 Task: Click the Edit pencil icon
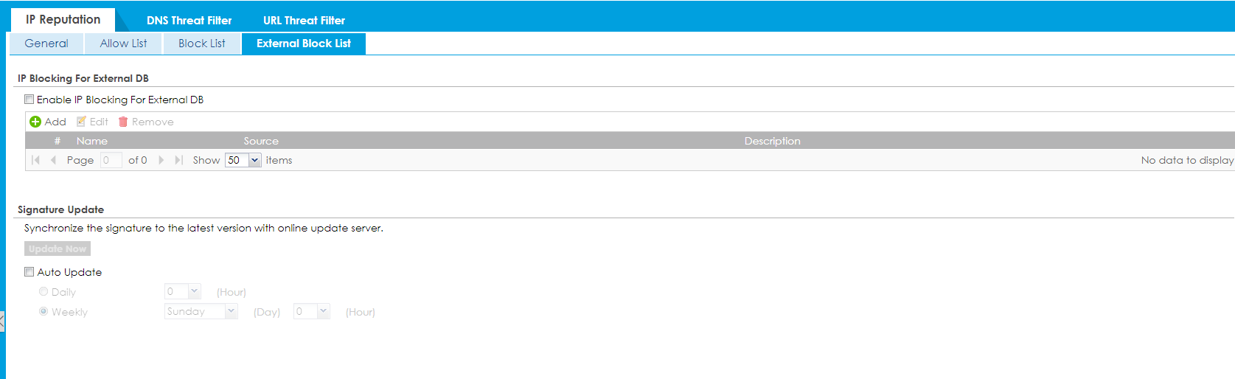[x=82, y=122]
